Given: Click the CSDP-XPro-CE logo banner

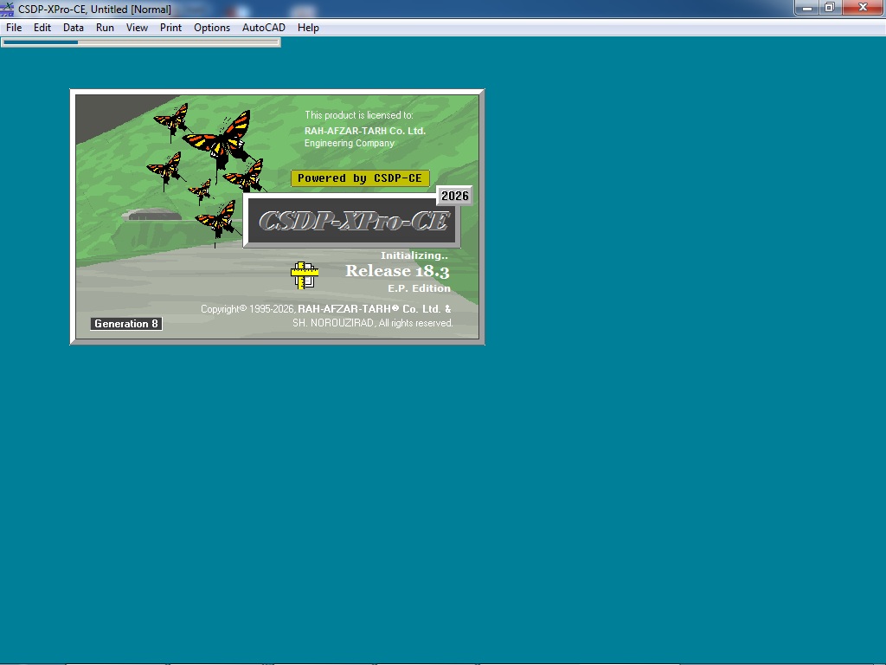Looking at the screenshot, I should coord(352,221).
